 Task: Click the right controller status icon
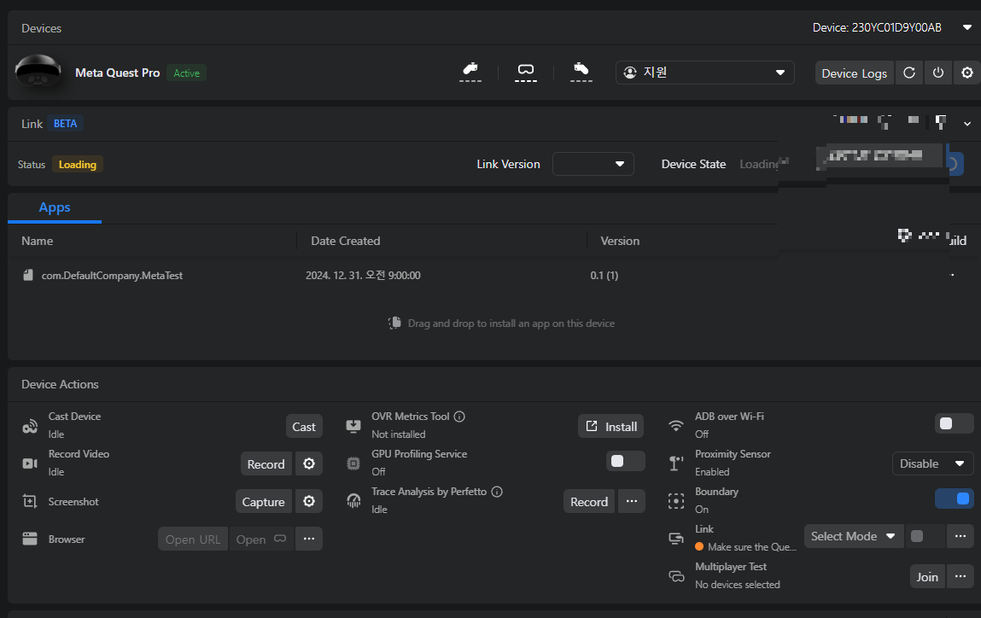click(x=581, y=72)
